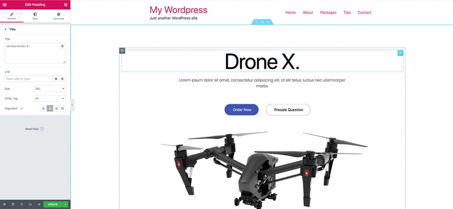
Task: Click the dynamic tags icon beside the Link field
Action: [x=62, y=79]
